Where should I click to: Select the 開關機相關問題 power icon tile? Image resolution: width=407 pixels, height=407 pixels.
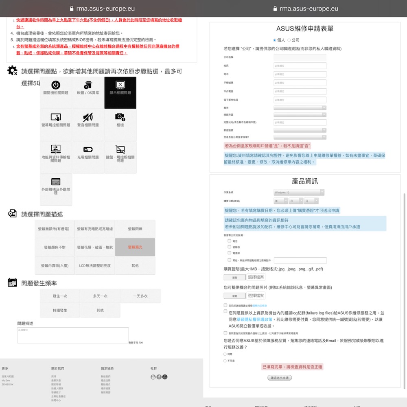pos(56,93)
